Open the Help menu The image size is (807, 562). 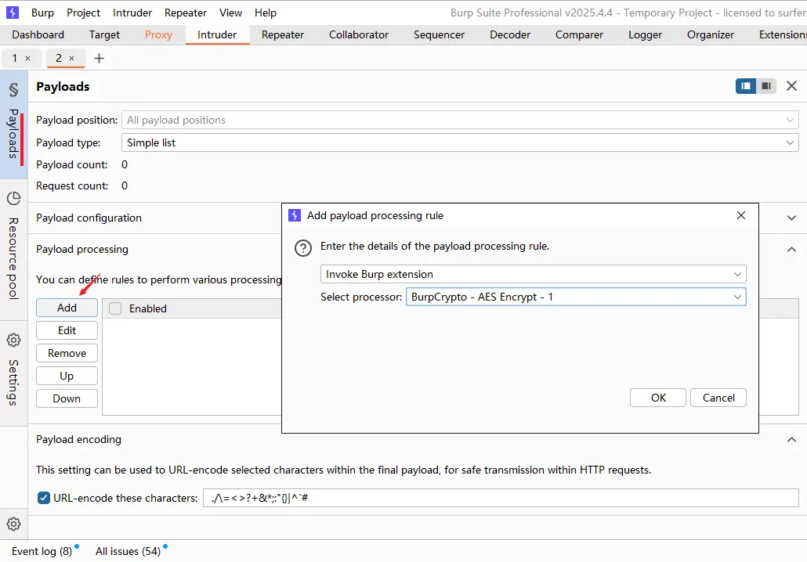tap(266, 13)
